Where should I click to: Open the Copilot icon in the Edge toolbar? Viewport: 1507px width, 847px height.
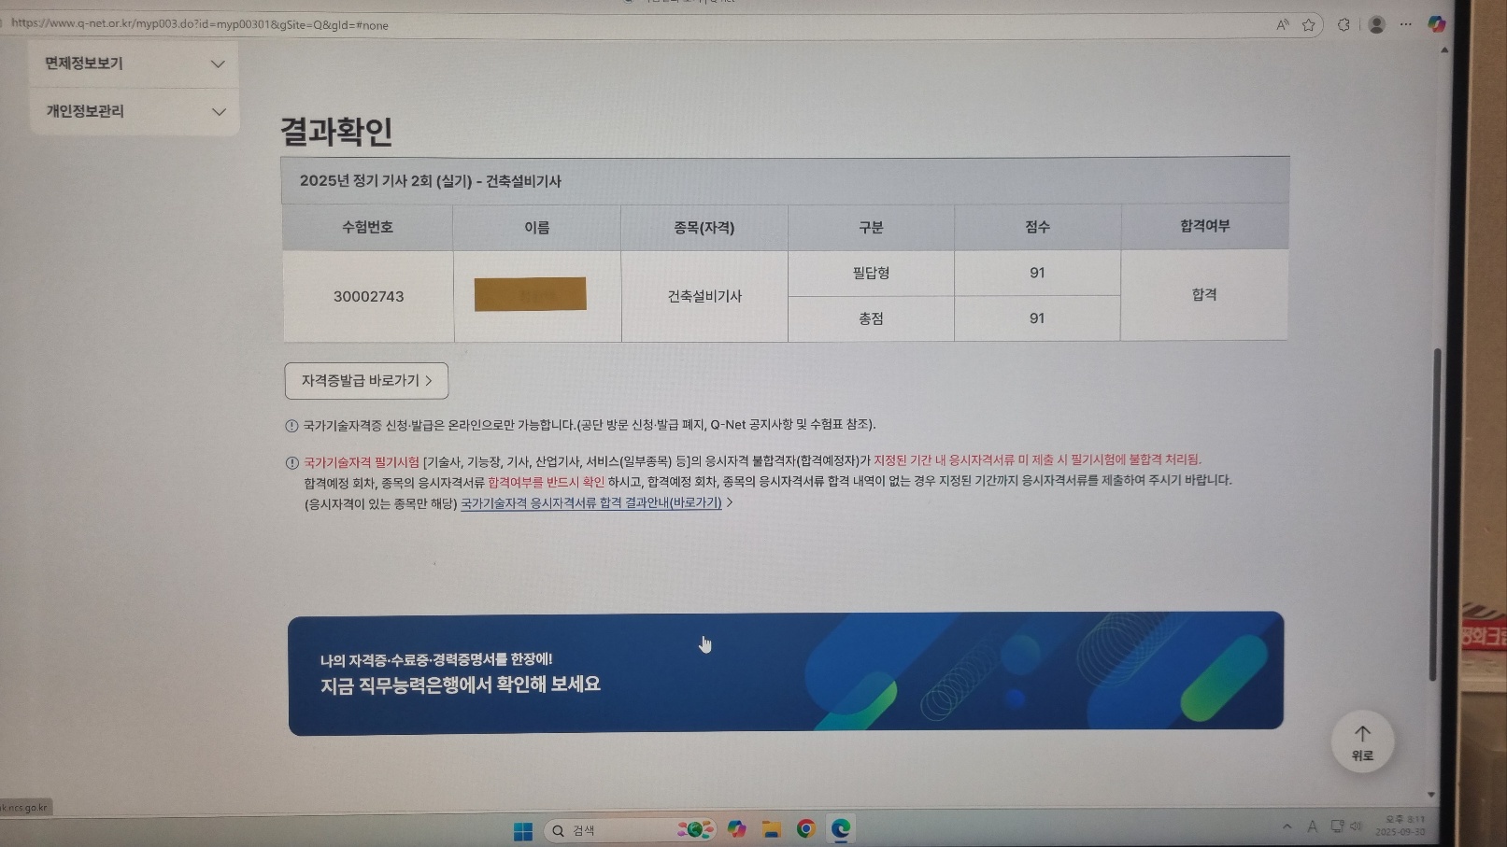[x=1437, y=24]
